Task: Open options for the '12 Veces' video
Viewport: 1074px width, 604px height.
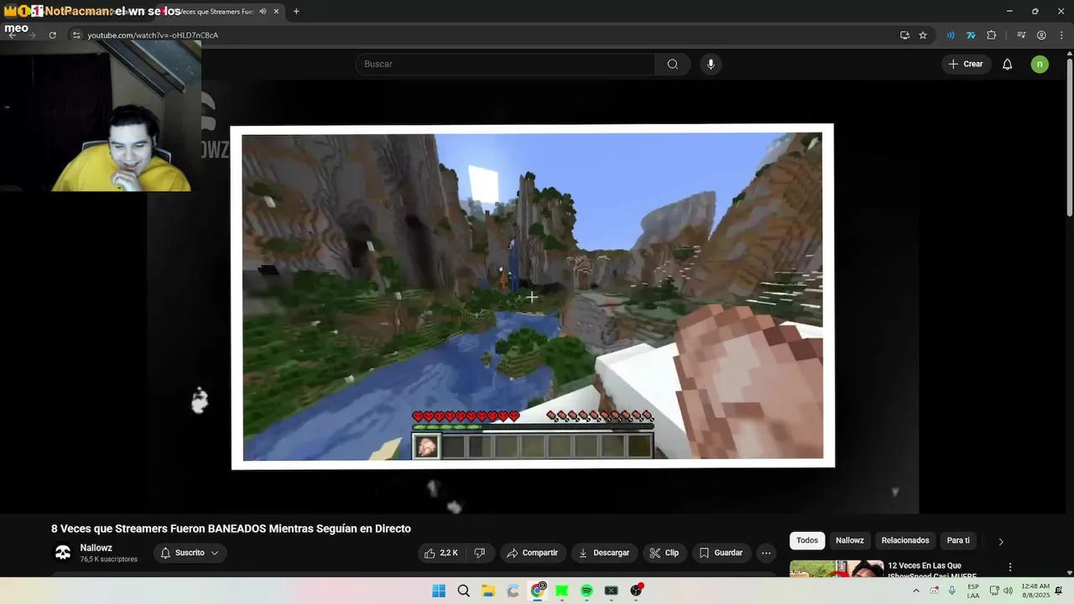Action: point(1010,567)
